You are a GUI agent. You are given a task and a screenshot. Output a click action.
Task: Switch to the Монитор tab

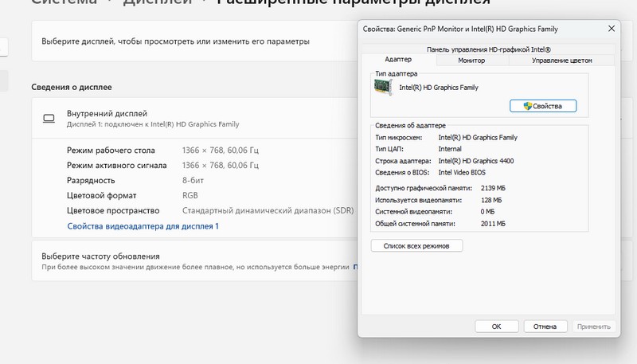(471, 61)
